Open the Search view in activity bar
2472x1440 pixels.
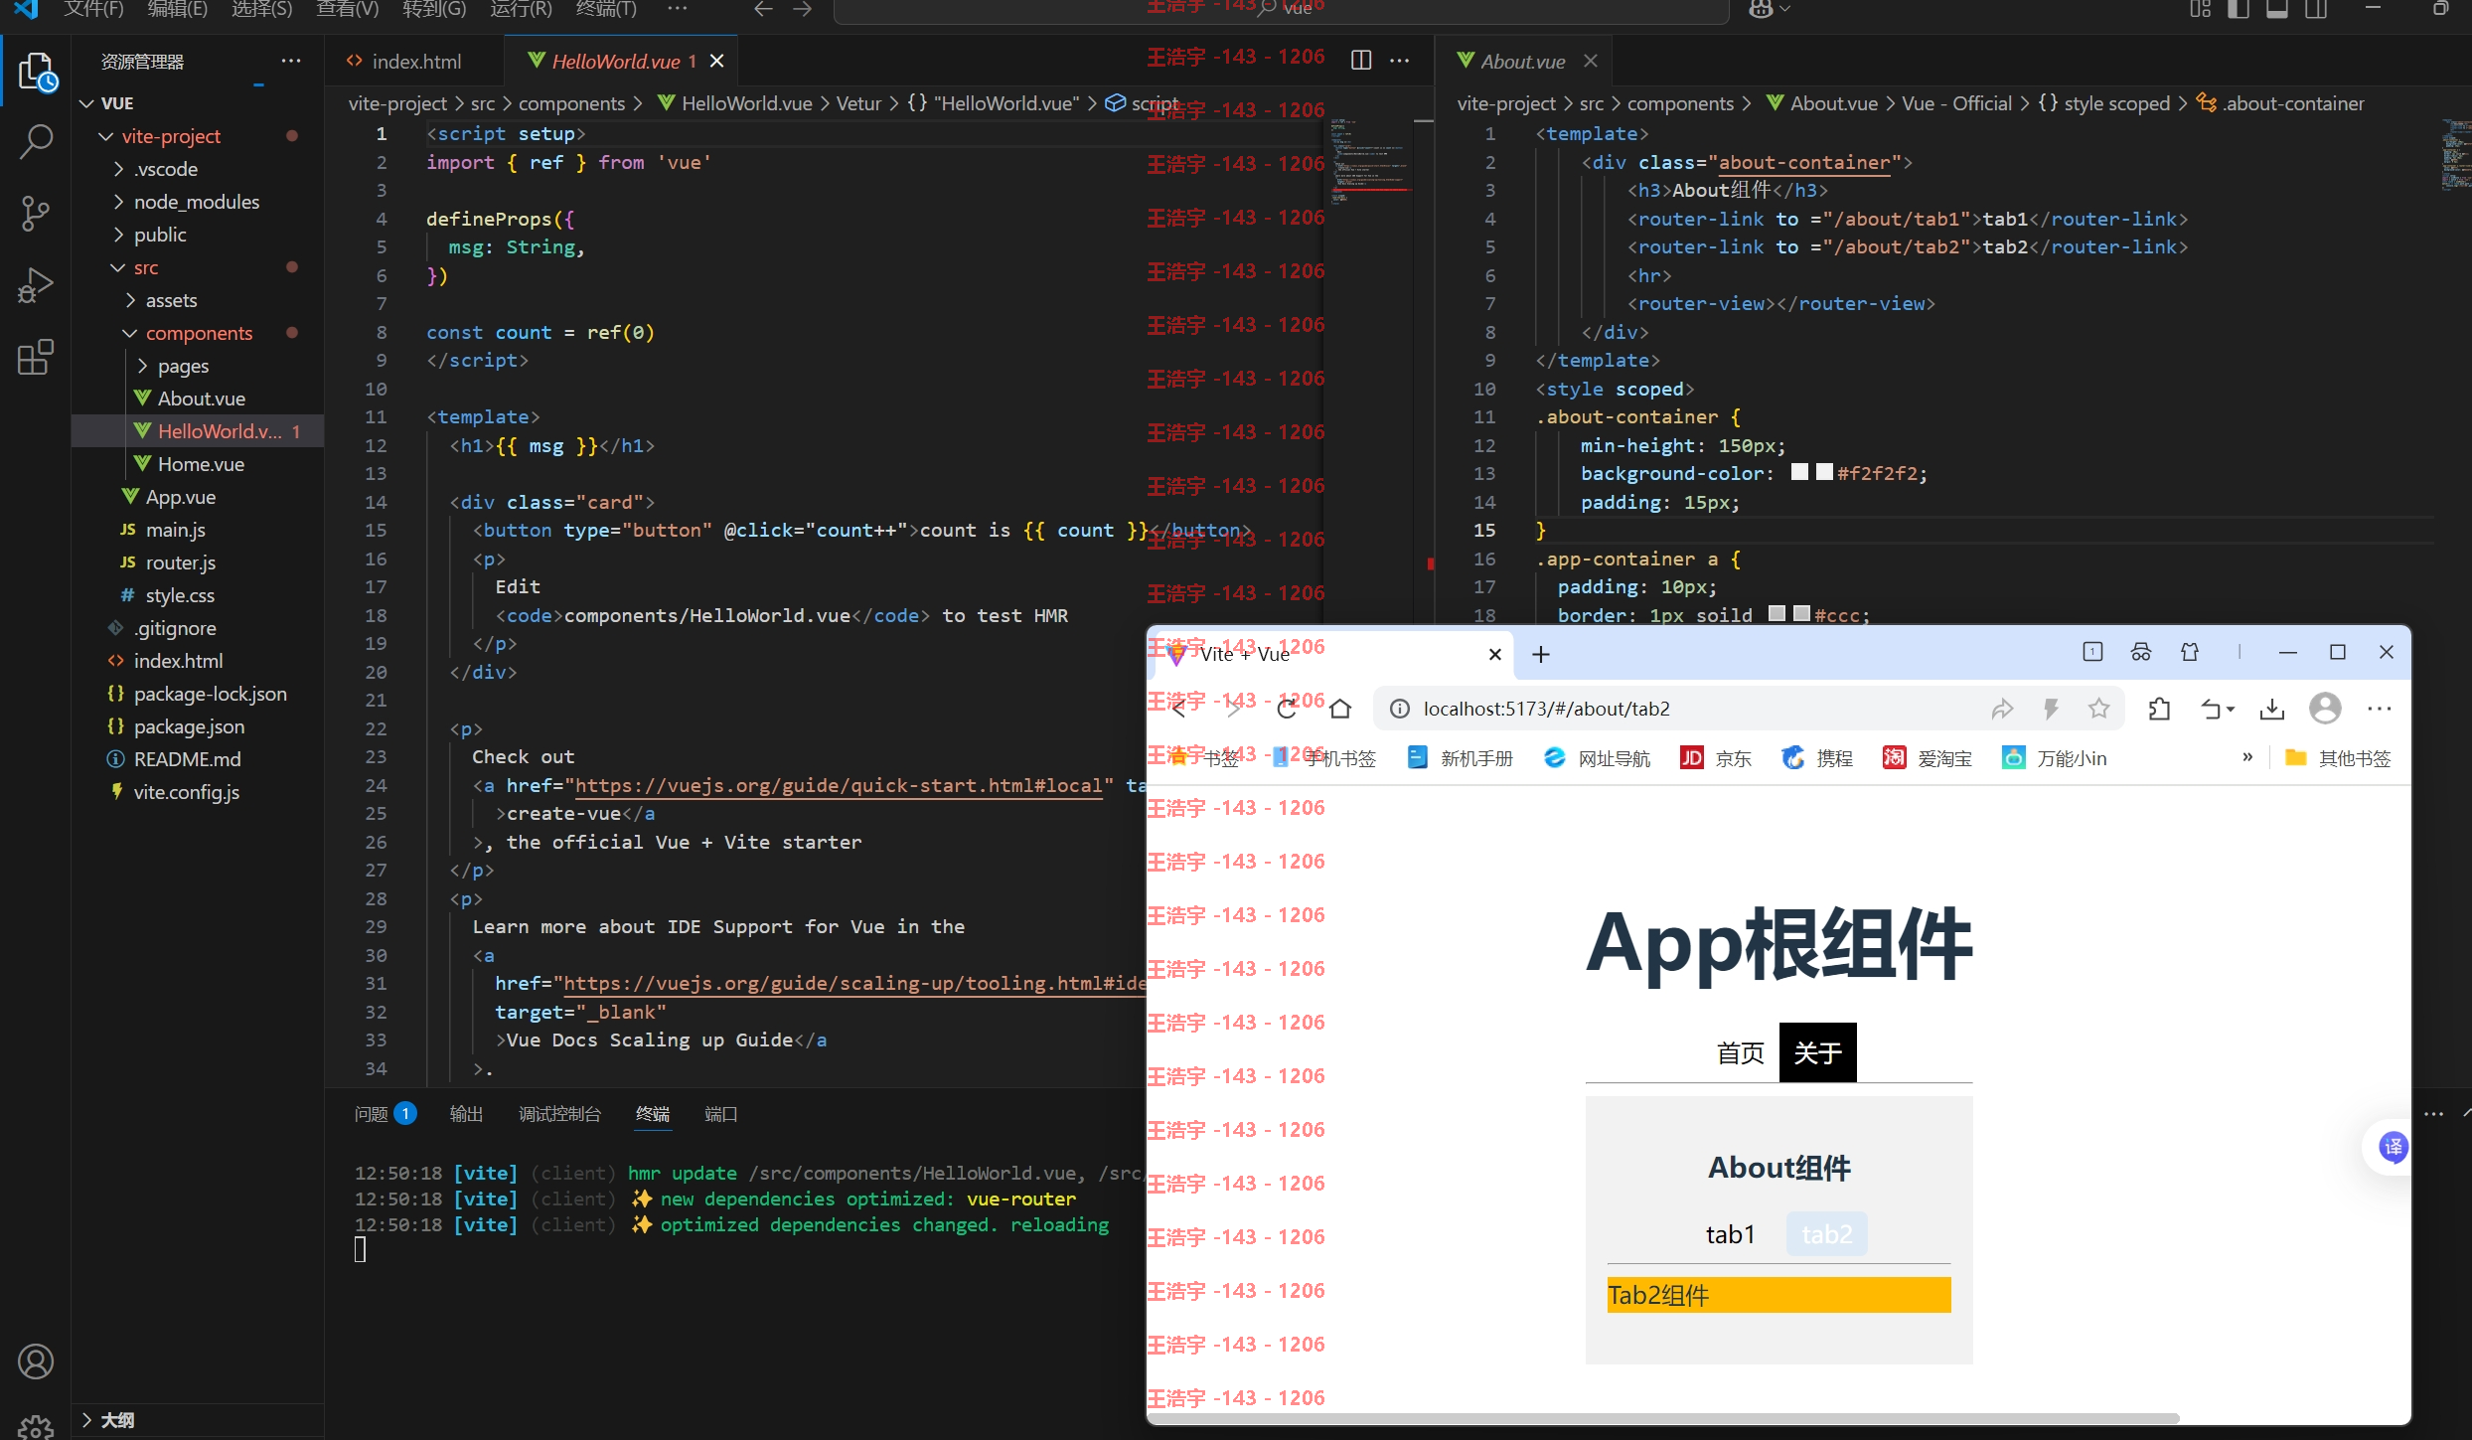(37, 141)
